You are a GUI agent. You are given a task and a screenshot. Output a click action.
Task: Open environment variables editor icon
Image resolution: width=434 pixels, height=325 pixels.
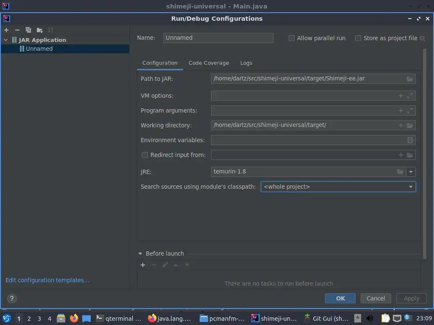click(x=410, y=140)
